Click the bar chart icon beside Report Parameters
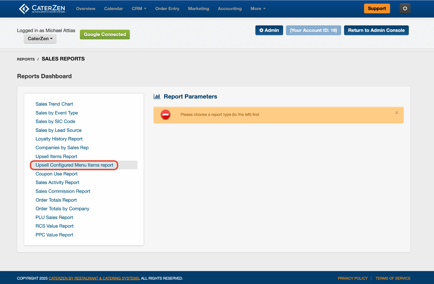Viewport: 434px width, 284px height. pyautogui.click(x=157, y=97)
